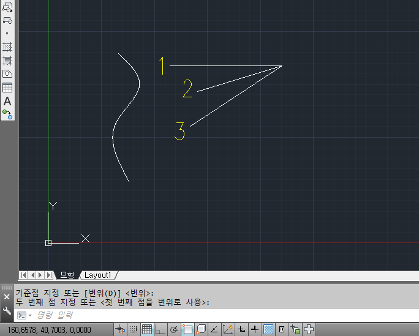
Task: Select the Table tool
Action: 7,88
